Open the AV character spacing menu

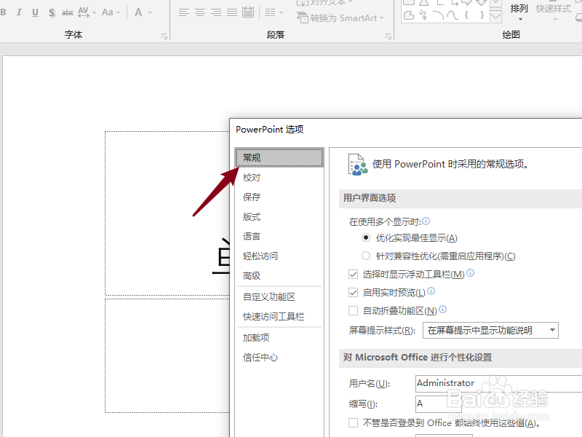coord(87,12)
